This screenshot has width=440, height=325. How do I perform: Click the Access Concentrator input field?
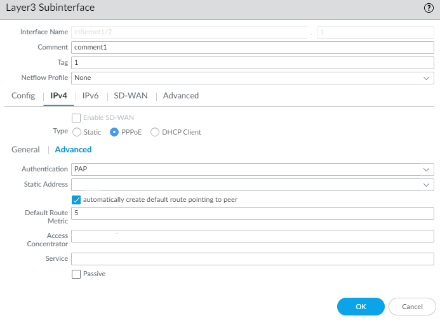click(x=252, y=236)
